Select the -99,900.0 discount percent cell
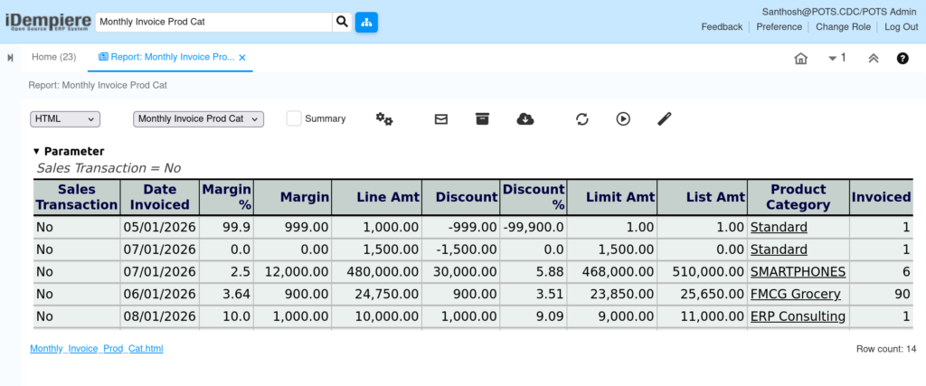926x386 pixels. click(534, 227)
